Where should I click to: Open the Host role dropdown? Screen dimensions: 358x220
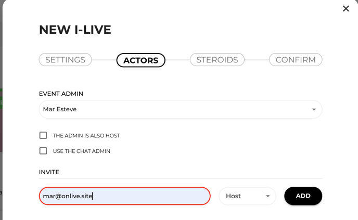click(x=247, y=196)
